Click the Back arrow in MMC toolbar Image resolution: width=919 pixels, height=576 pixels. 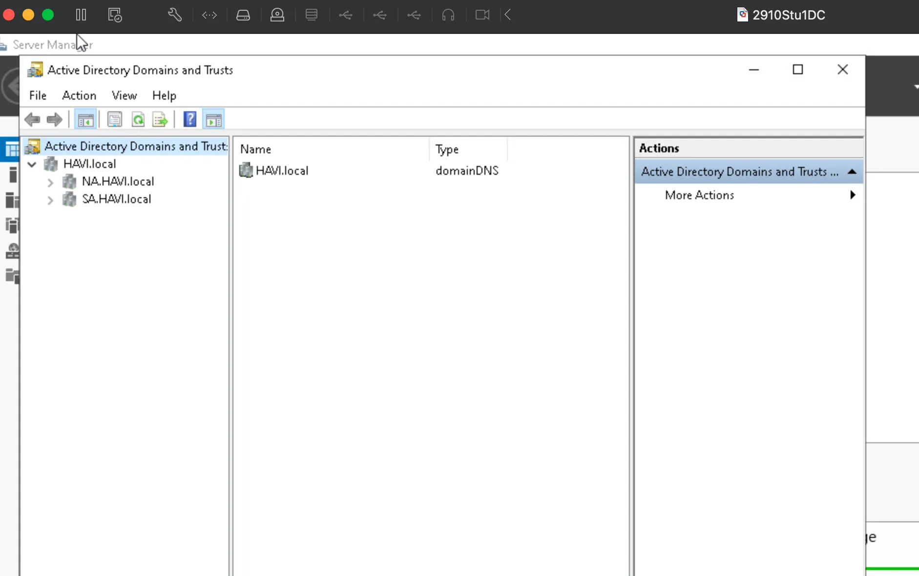tap(32, 120)
